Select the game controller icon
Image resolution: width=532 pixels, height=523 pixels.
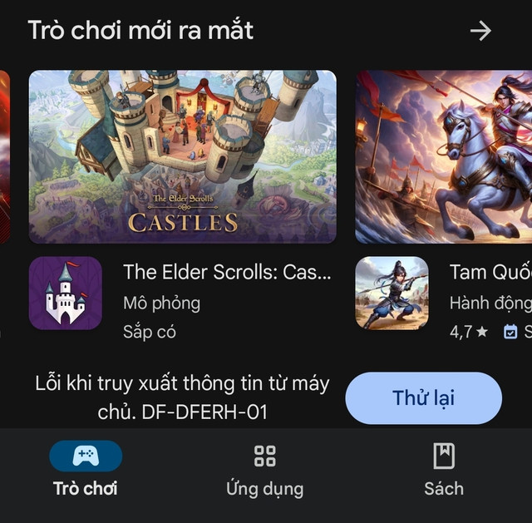pos(86,456)
